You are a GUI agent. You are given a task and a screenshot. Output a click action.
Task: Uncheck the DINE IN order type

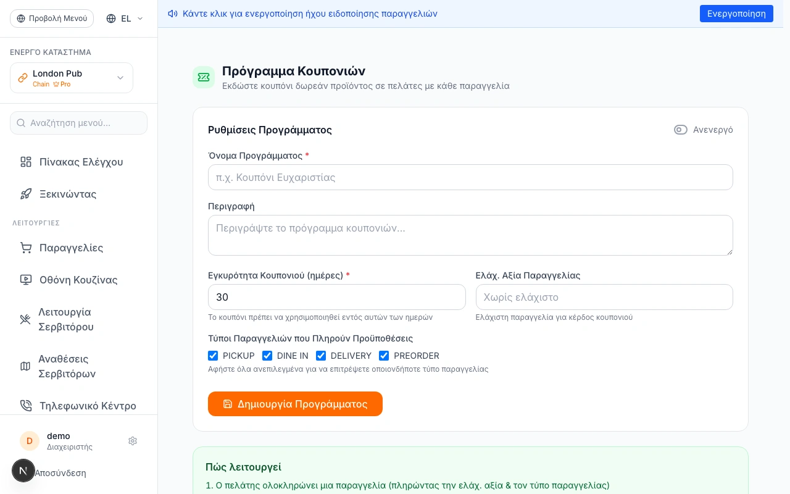click(x=267, y=356)
